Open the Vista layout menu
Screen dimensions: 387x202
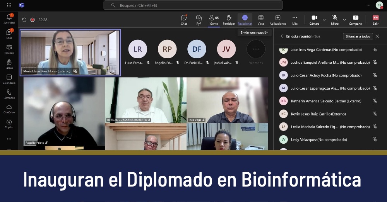click(261, 19)
